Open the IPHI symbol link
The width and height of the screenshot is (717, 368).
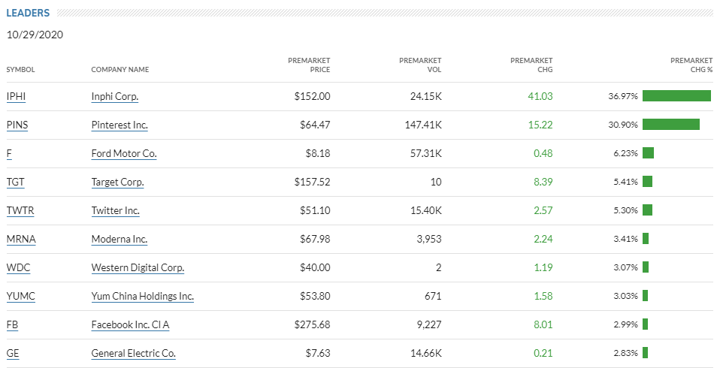(x=17, y=96)
